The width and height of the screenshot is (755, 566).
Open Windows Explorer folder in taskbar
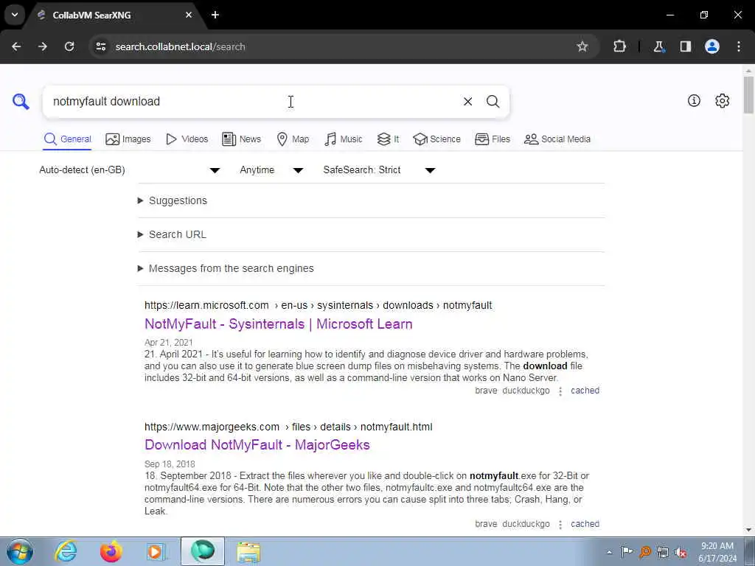pyautogui.click(x=248, y=551)
